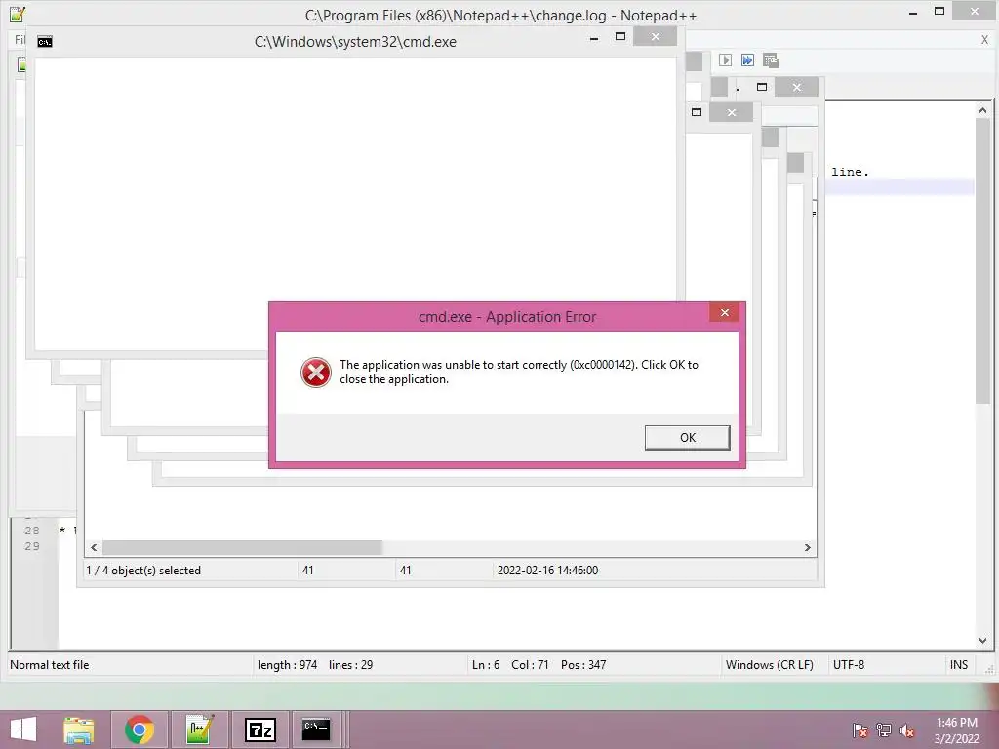Click the text 'line.' in the editor
This screenshot has width=999, height=749.
tap(850, 172)
